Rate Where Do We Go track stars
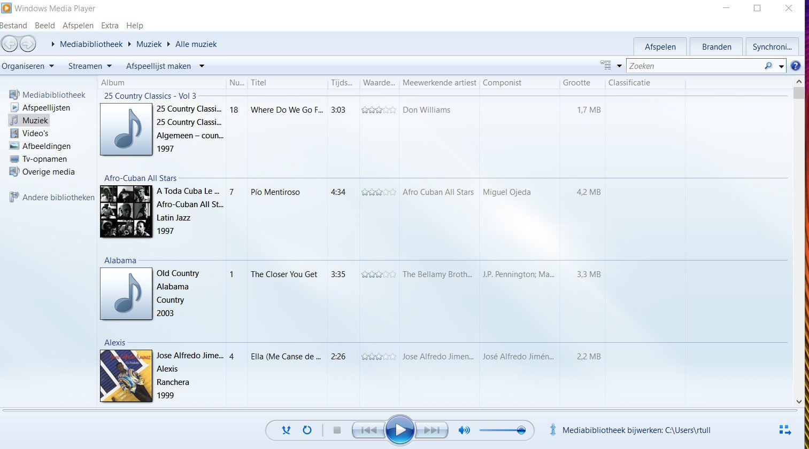Image resolution: width=809 pixels, height=449 pixels. [x=379, y=110]
